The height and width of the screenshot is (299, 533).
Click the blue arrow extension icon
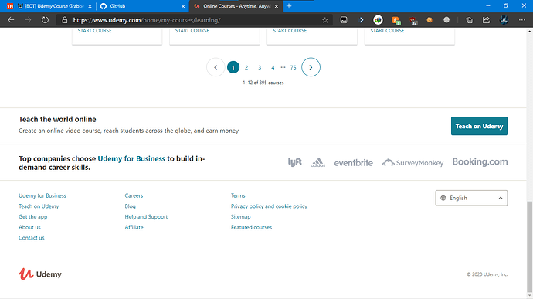click(x=361, y=20)
